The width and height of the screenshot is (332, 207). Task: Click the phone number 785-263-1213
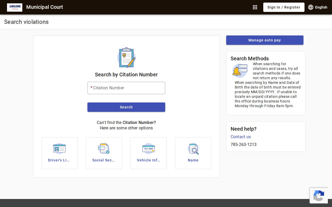pyautogui.click(x=244, y=144)
